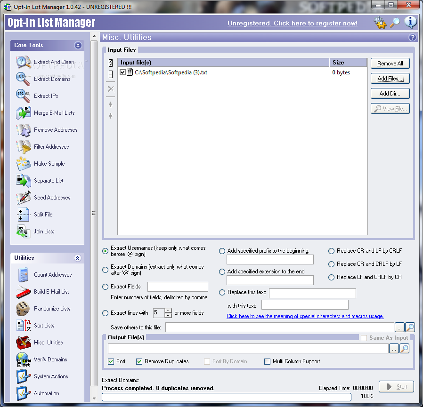Open the Sort Lists utility
Screen dimensions: 423x407
[35, 326]
